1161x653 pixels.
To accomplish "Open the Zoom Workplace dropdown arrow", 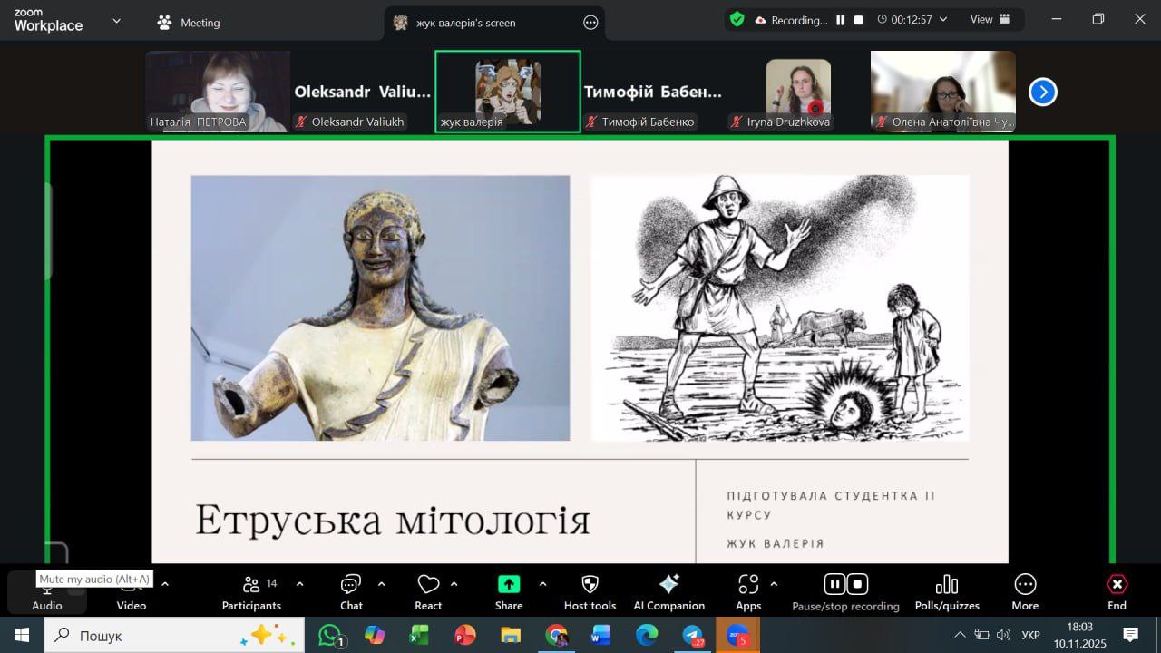I will 116,22.
